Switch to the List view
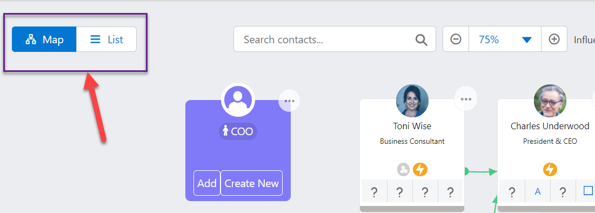The height and width of the screenshot is (213, 595). (106, 39)
